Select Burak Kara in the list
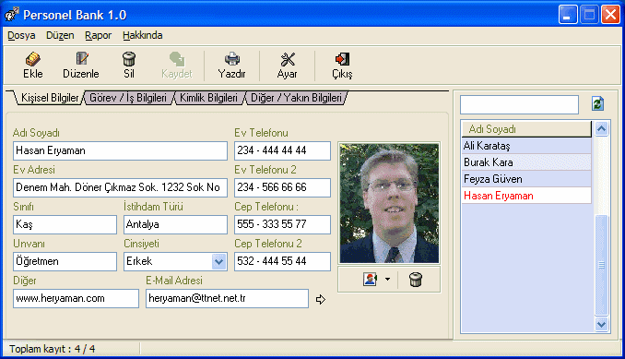The height and width of the screenshot is (359, 625). click(x=526, y=162)
